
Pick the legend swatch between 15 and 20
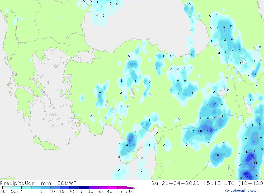point(65,188)
